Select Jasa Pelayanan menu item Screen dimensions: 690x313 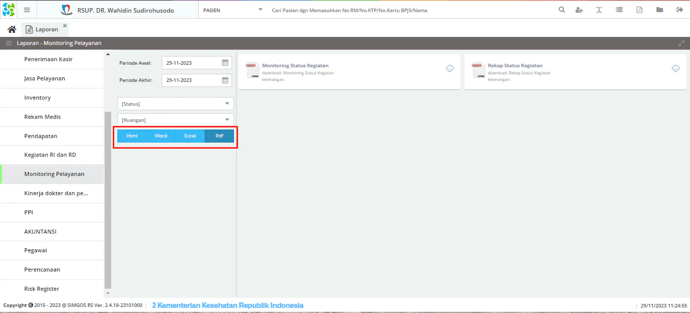pos(52,78)
